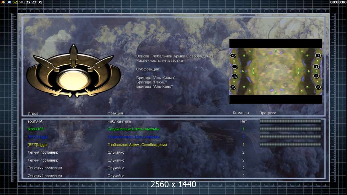The width and height of the screenshot is (347, 195).
Task: Choose start position marker 5 on minimap
Action: click(316, 76)
